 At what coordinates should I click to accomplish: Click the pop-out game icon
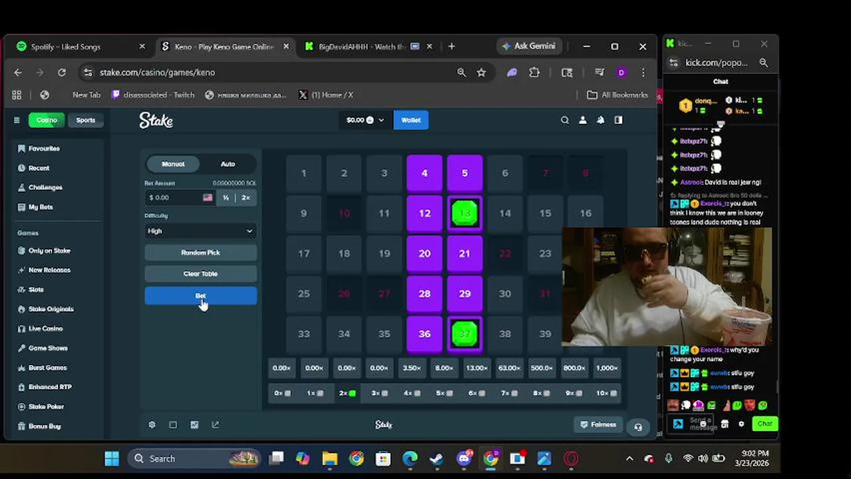pos(215,424)
